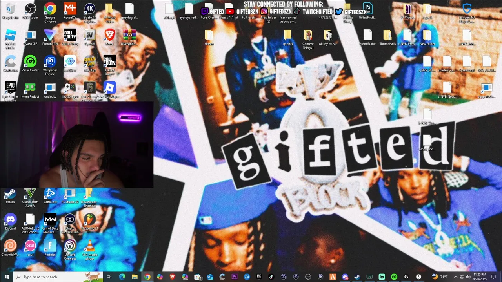502x282 pixels.
Task: Launch Brave browser desktop icon
Action: point(109,38)
